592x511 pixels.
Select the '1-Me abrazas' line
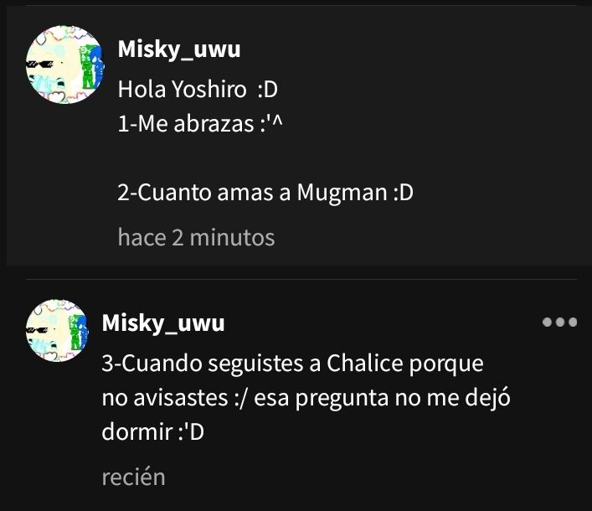pos(200,124)
